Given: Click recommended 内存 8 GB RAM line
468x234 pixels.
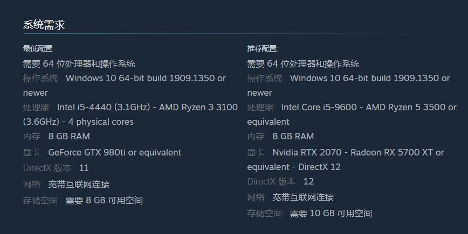Looking at the screenshot, I should pos(280,136).
